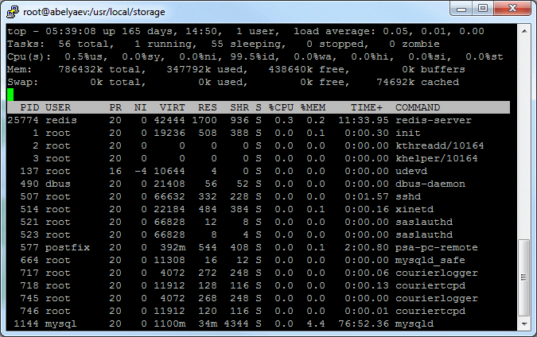The width and height of the screenshot is (537, 337).
Task: Click 'saslauthd' in the PID 521 row
Action: point(424,222)
